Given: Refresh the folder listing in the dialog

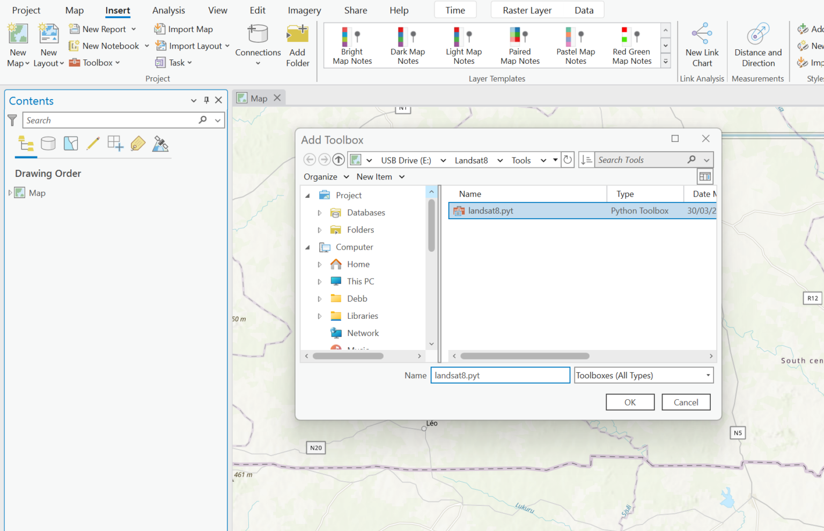Looking at the screenshot, I should 568,159.
